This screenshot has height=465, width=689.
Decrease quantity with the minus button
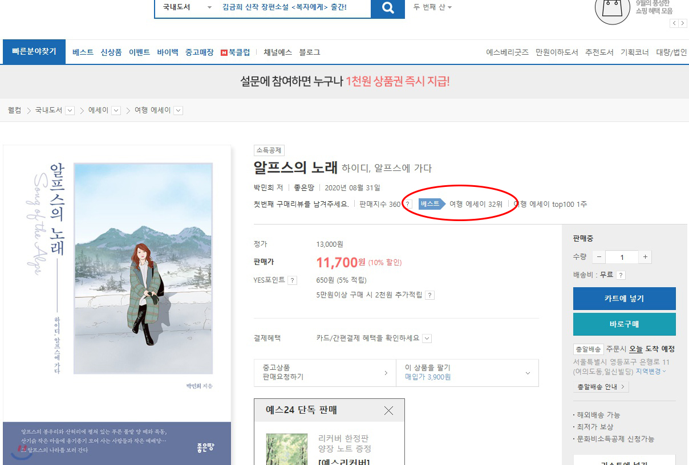(599, 257)
